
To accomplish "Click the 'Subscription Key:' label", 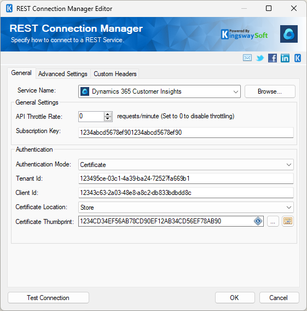I will click(x=38, y=131).
